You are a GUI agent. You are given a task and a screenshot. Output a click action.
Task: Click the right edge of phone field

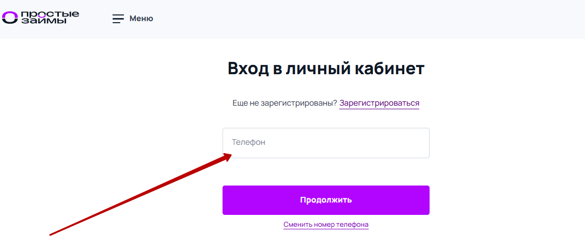tap(423, 143)
